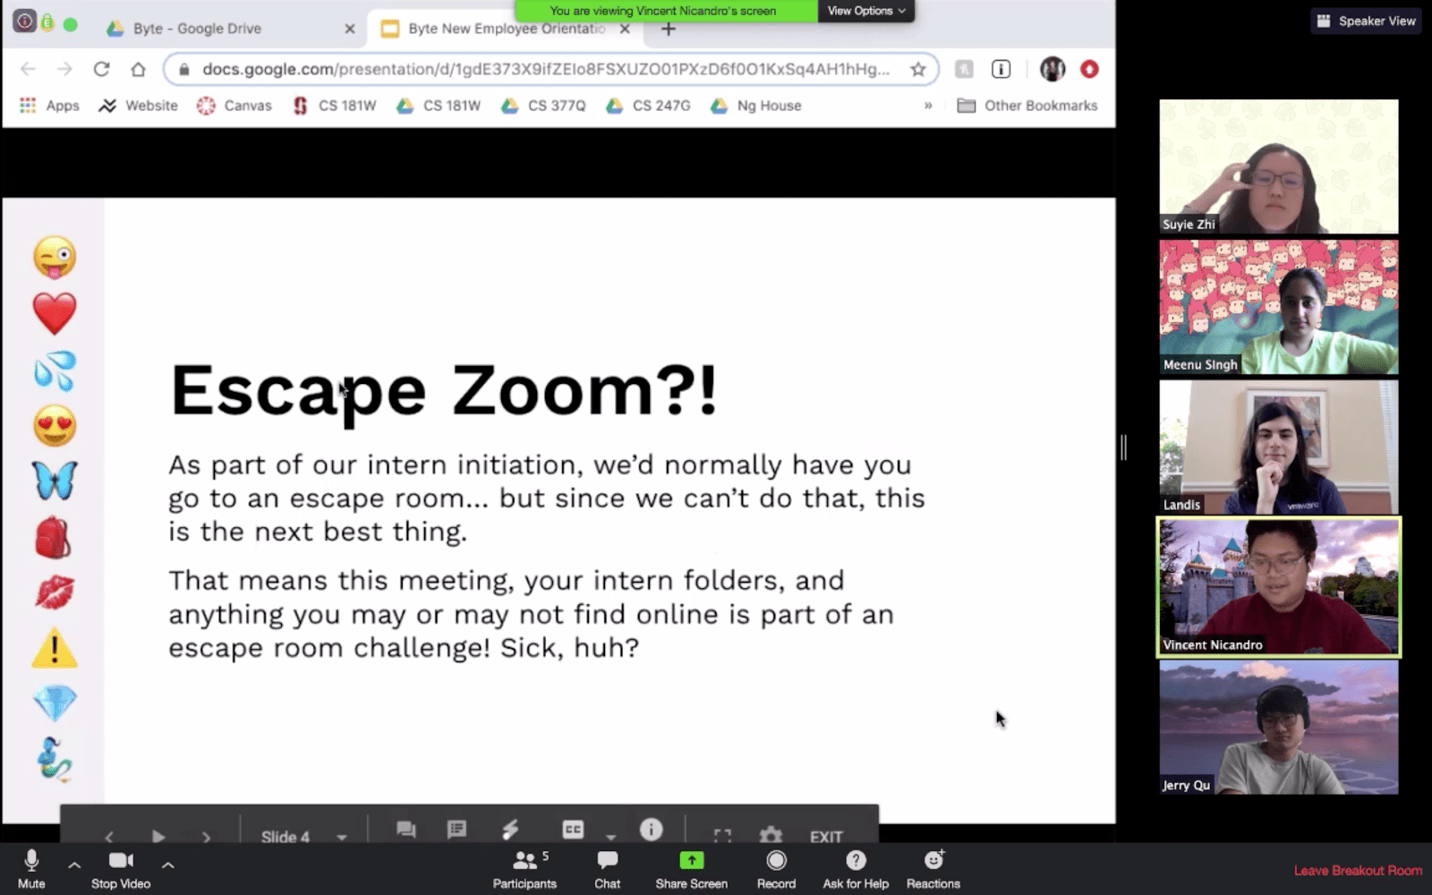Expand the audio options chevron next to Mute
Screen dimensions: 1432x895
(x=73, y=866)
